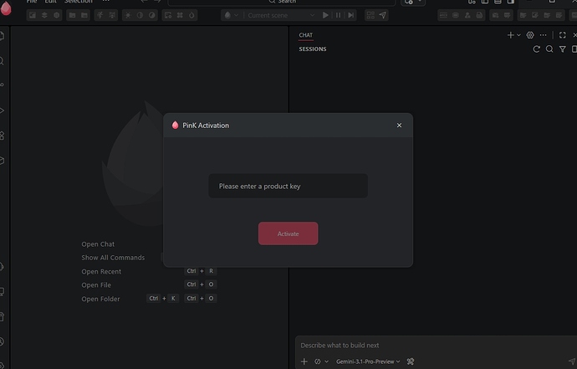Click the running figure toolbar icon

pyautogui.click(x=100, y=15)
